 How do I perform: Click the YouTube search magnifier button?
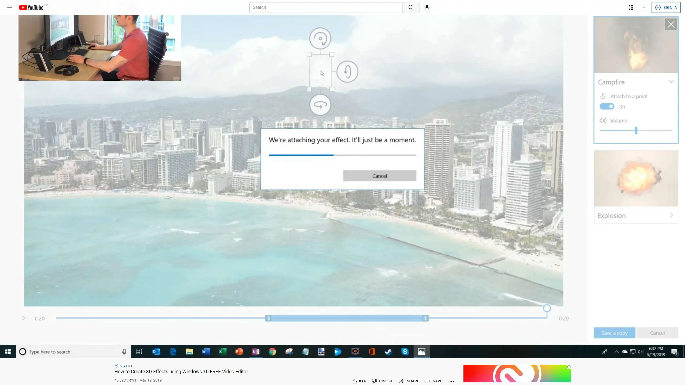[x=411, y=7]
